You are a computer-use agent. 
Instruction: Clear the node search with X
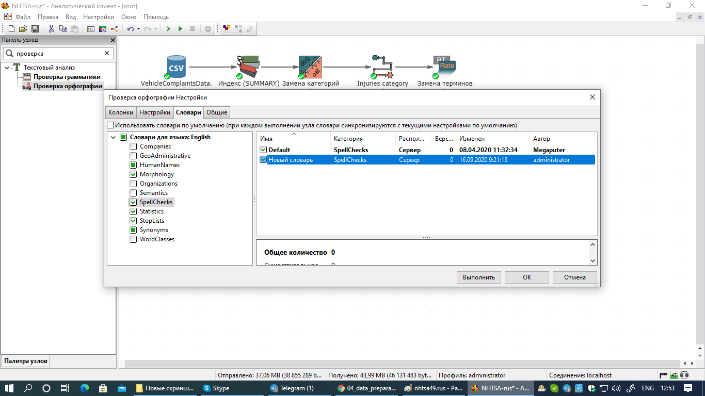coord(107,53)
